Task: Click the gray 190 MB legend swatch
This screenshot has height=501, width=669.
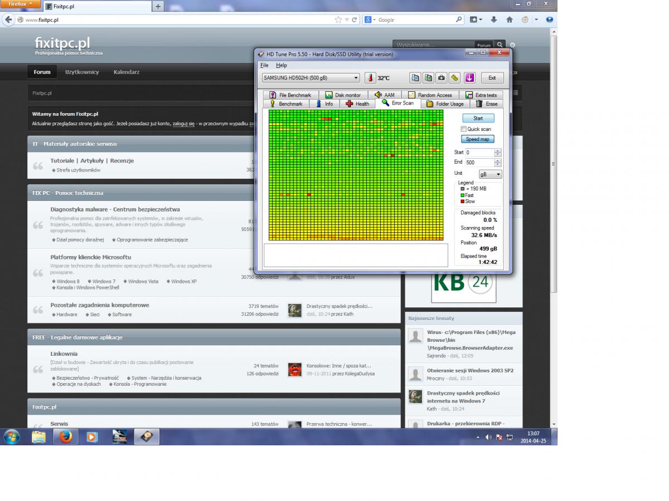Action: pos(462,189)
